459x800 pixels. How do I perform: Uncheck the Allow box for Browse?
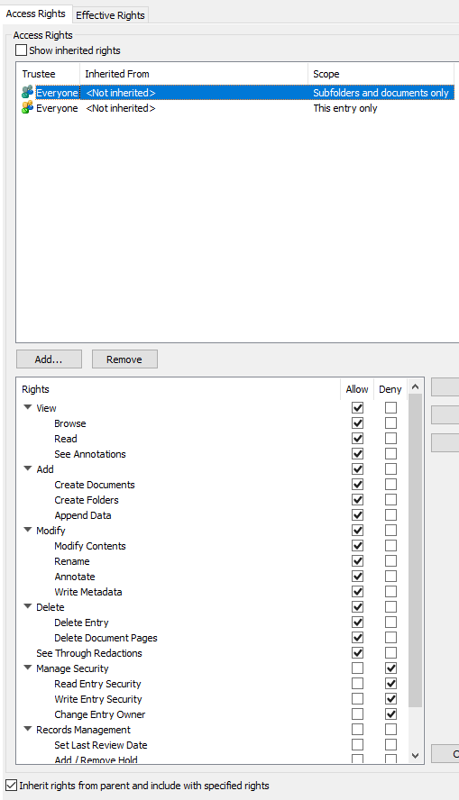tap(358, 423)
